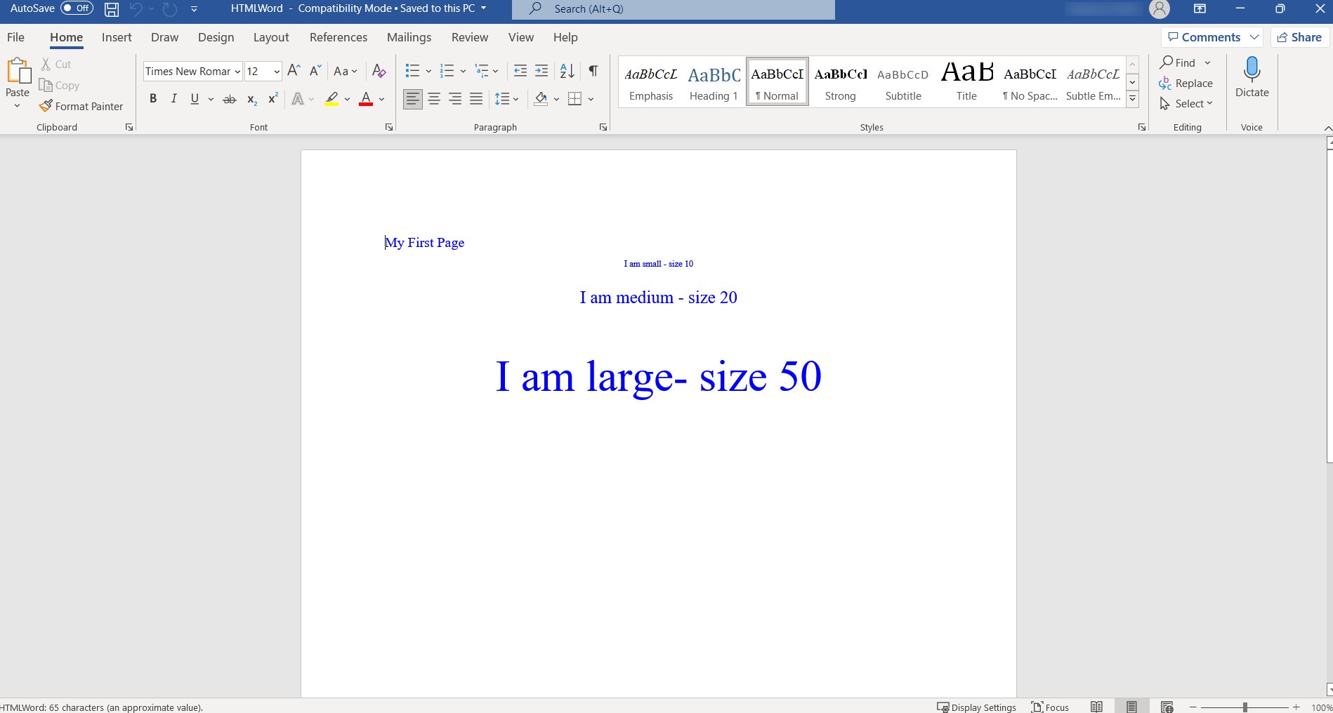Switch to Design tab
The width and height of the screenshot is (1333, 713).
216,37
